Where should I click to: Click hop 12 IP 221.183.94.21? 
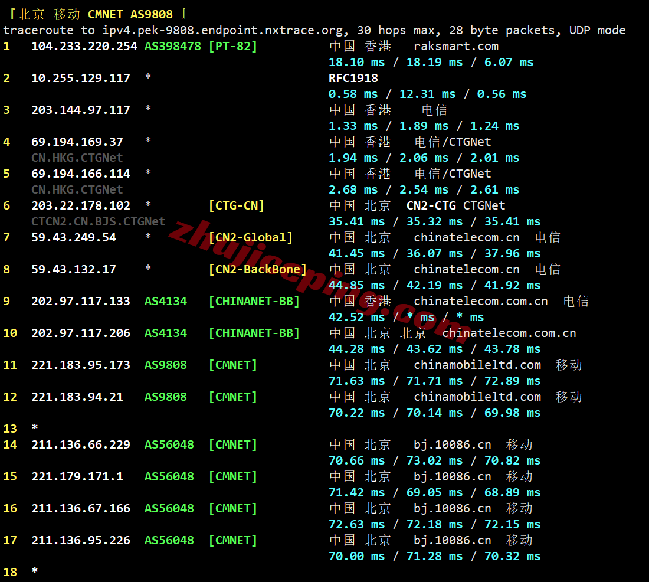(x=77, y=397)
